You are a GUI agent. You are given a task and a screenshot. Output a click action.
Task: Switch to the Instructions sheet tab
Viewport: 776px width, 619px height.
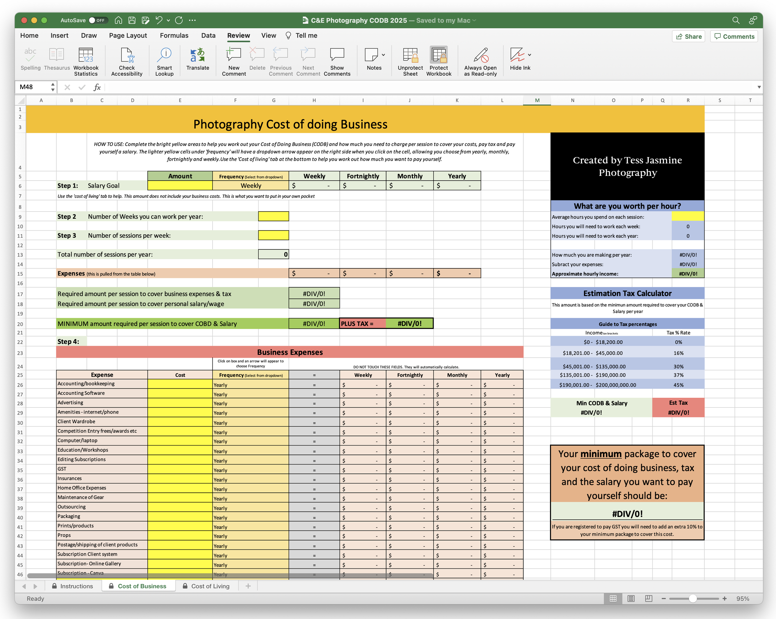click(72, 586)
